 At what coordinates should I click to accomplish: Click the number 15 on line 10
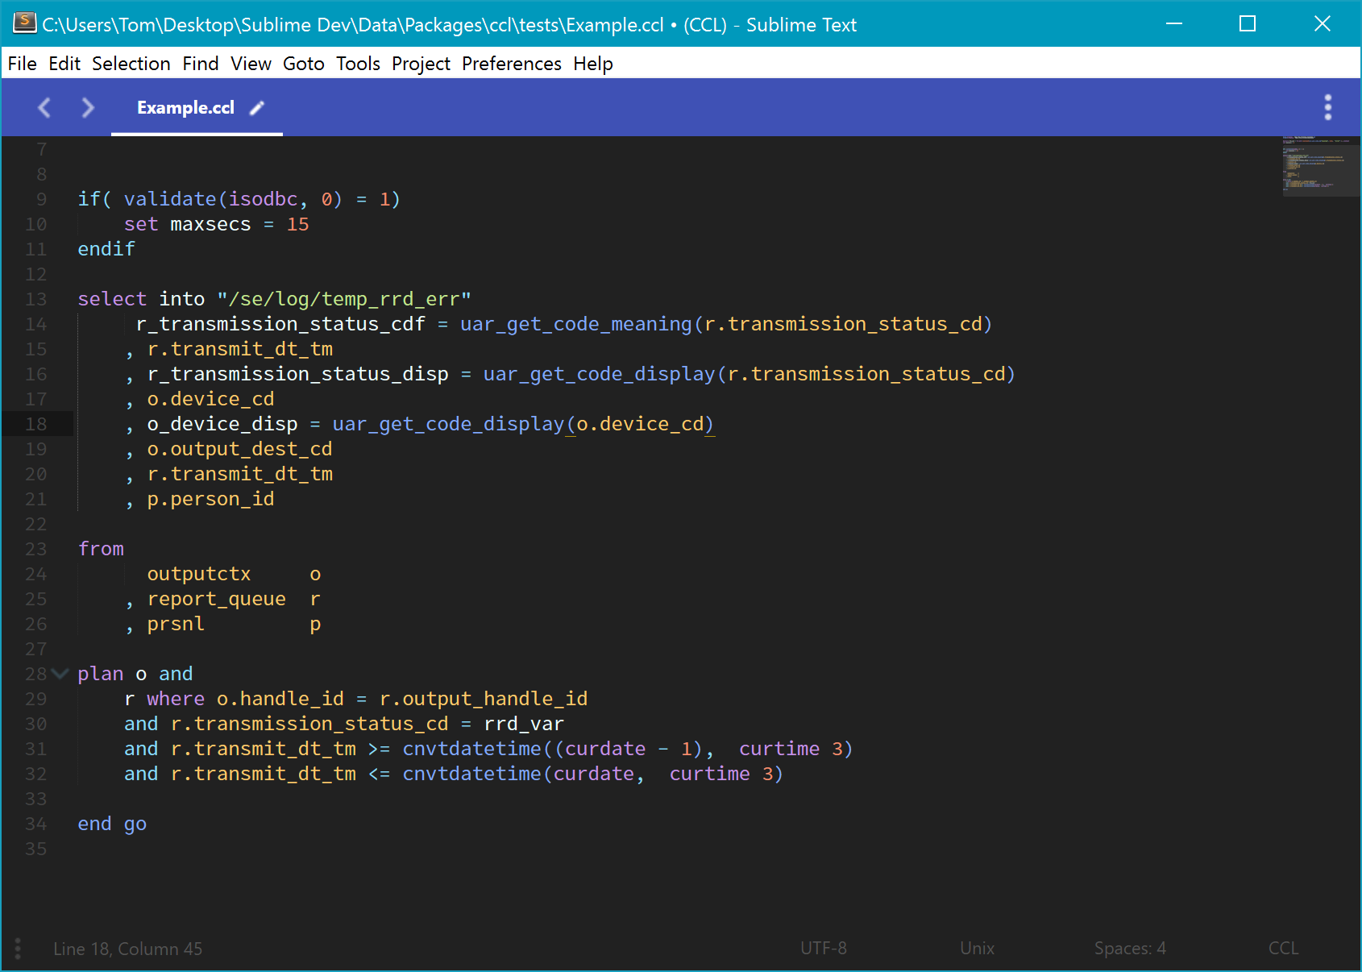click(x=297, y=224)
